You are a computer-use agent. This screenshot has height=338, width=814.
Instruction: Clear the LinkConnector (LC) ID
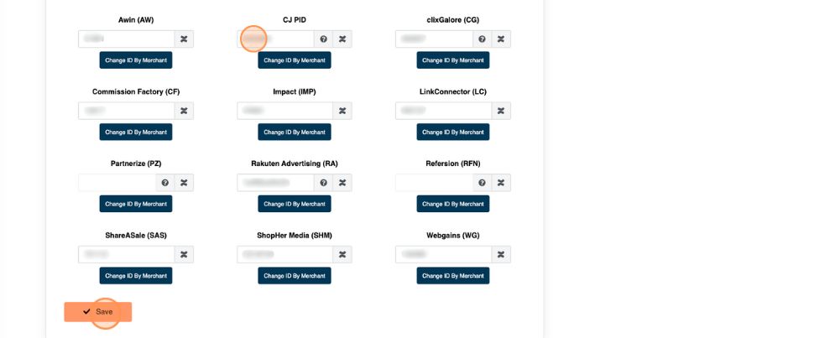click(x=501, y=111)
